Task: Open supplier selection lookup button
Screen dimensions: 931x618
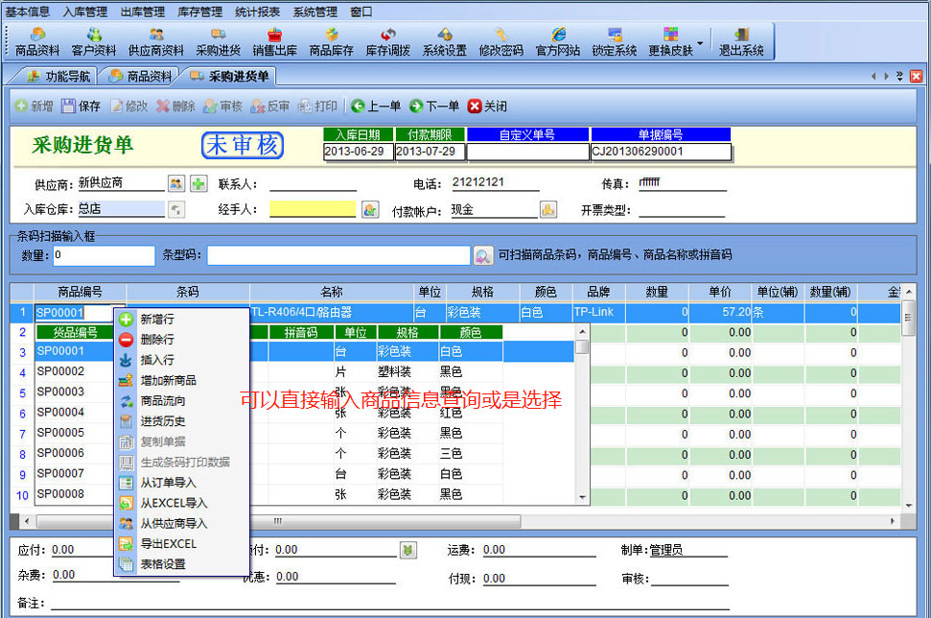Action: [x=176, y=183]
